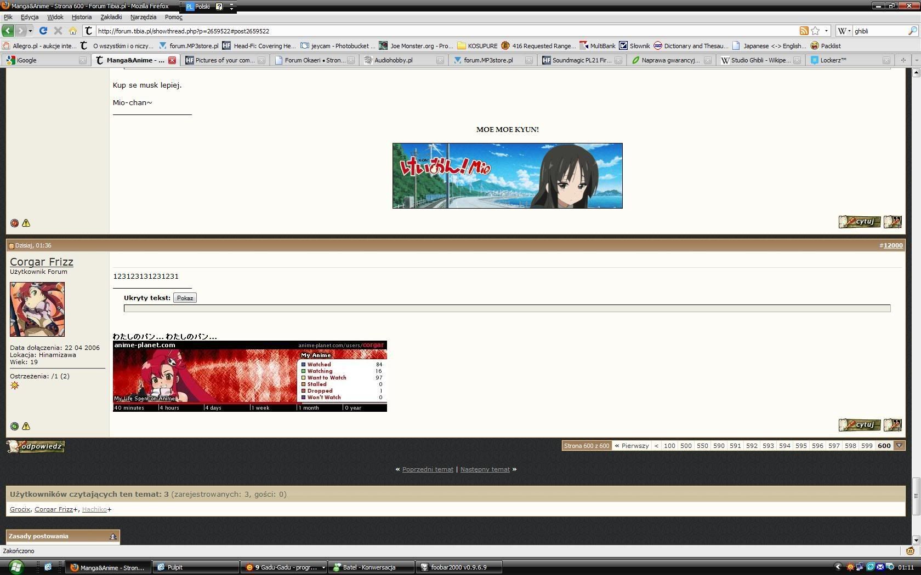
Task: Open the address bar history dropdown
Action: coord(826,31)
